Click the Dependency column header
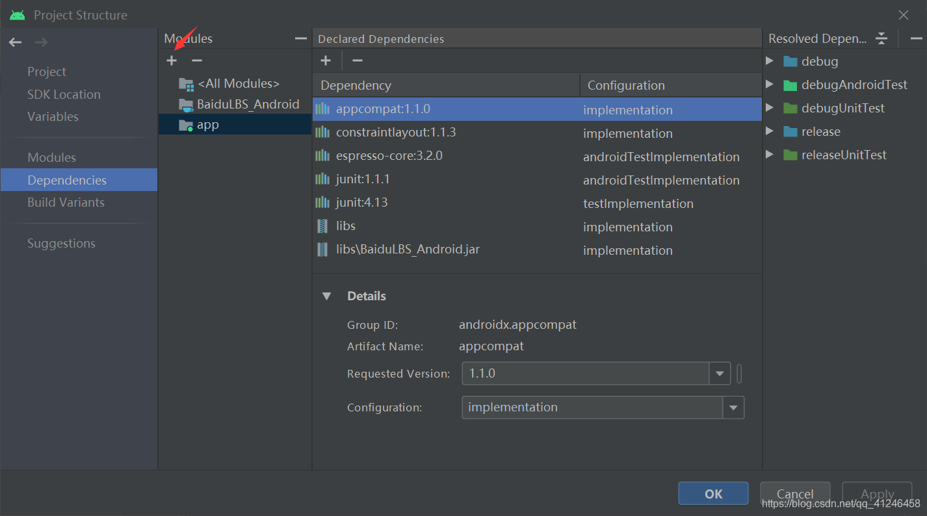927x516 pixels. click(446, 85)
